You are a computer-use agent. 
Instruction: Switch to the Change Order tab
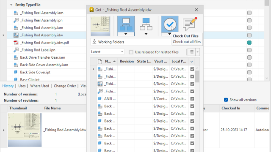[65, 86]
